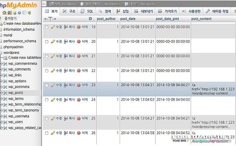The height and width of the screenshot is (146, 236).
Task: Expand the wp_comments tree node
Action: (x=1, y=70)
